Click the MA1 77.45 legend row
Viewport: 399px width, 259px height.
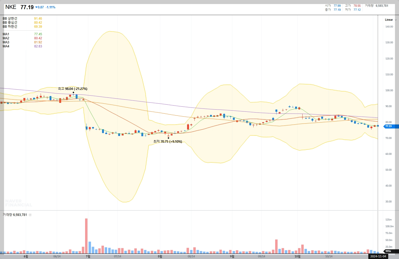coord(22,34)
